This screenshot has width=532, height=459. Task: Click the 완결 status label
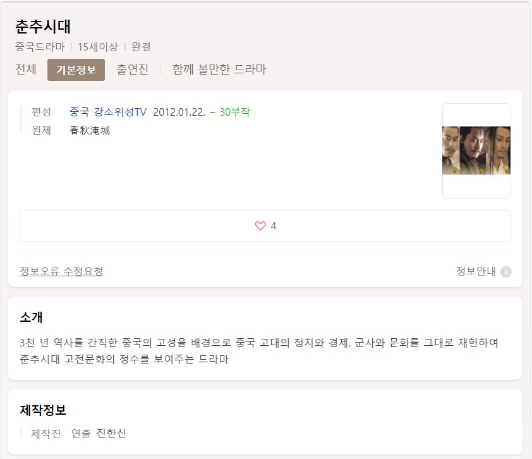click(x=141, y=47)
